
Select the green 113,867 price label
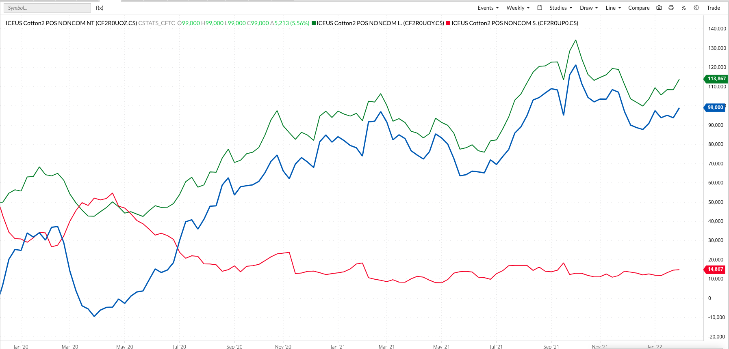(716, 79)
